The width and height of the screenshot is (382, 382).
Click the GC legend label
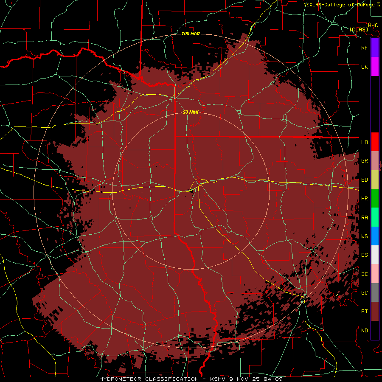365,293
